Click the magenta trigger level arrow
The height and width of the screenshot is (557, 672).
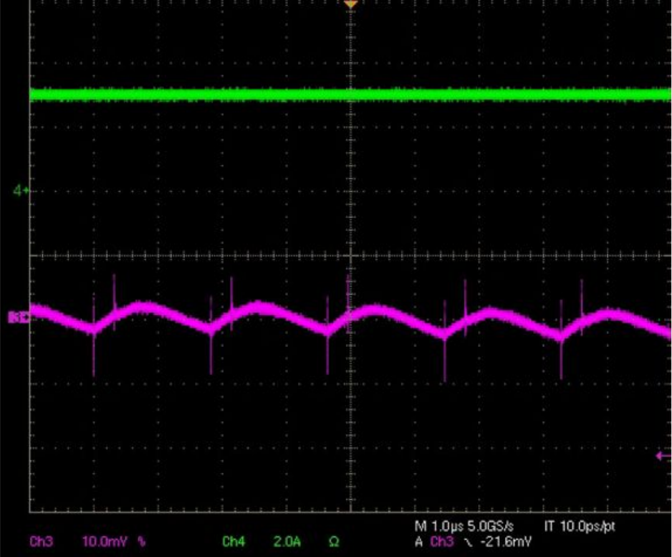tap(663, 456)
